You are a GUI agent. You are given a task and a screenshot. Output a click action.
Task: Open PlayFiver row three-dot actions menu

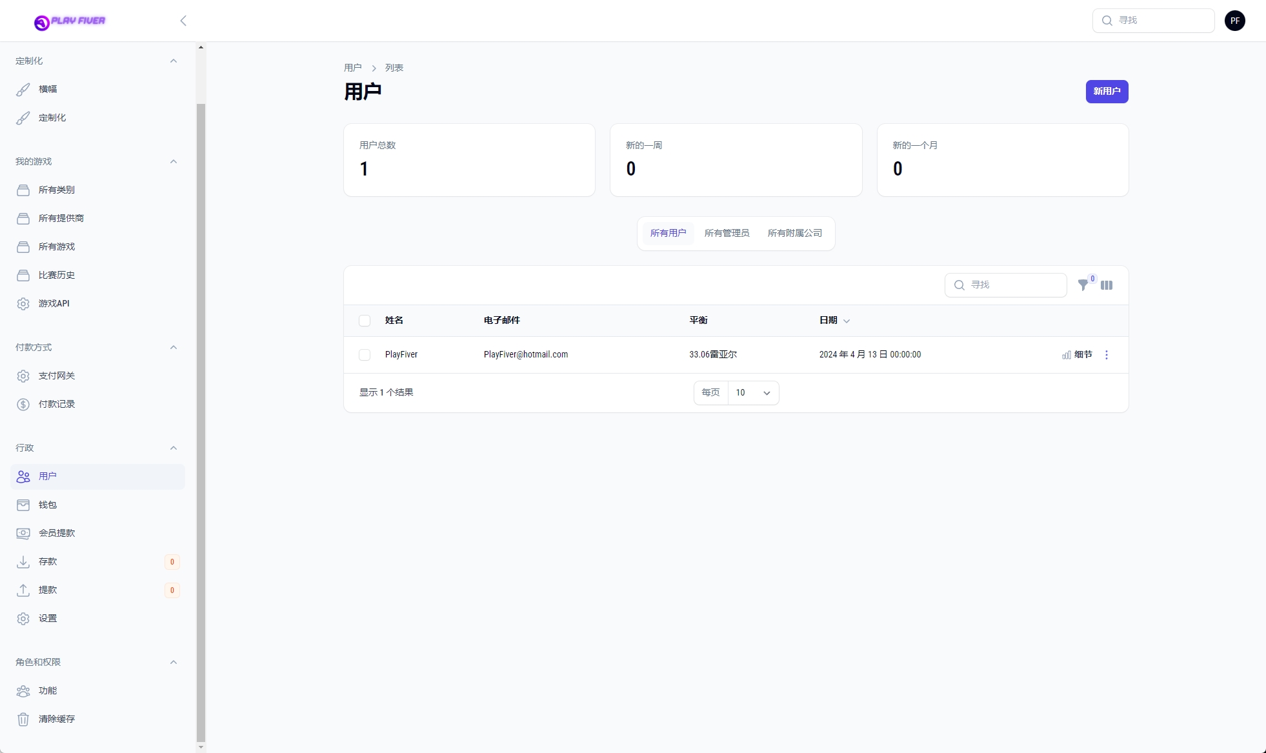(1107, 355)
